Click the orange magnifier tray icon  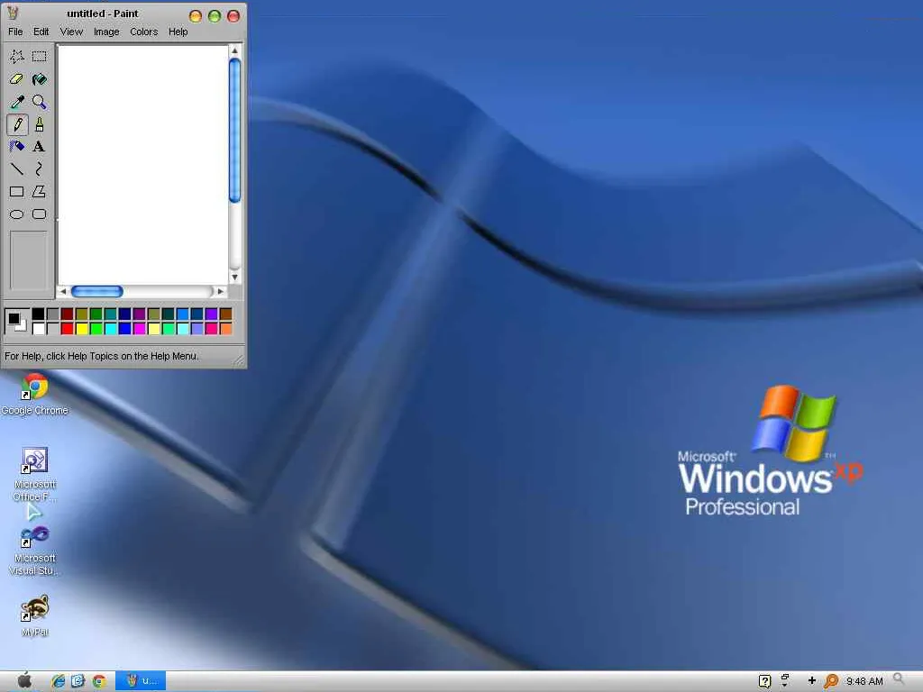830,681
